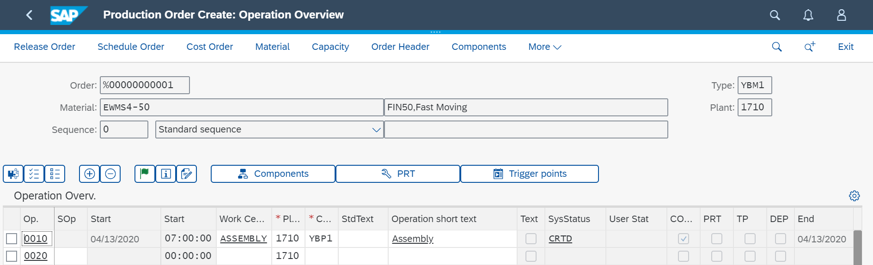
Task: Go back using the header arrow
Action: pos(29,15)
